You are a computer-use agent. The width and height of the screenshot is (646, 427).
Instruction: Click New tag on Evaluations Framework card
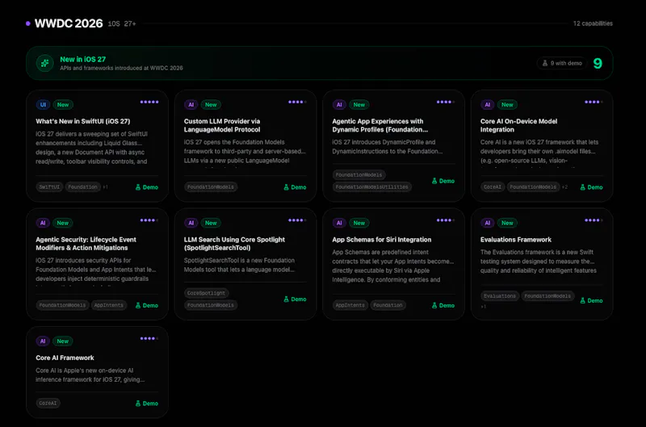click(x=507, y=223)
